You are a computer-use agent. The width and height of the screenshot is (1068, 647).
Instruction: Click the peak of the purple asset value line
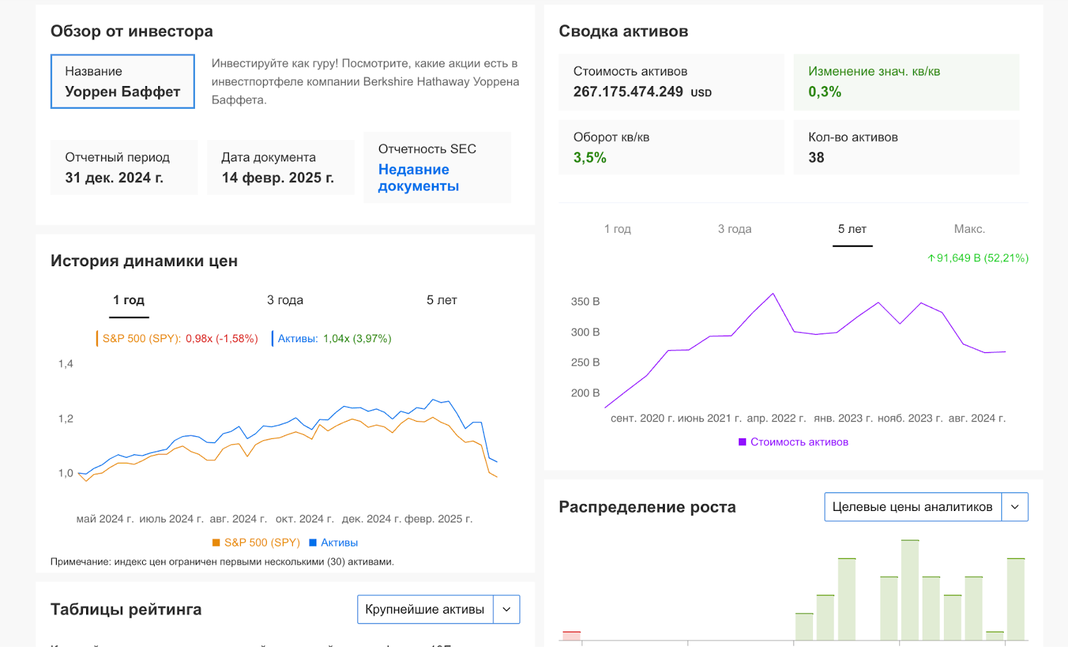coord(773,293)
